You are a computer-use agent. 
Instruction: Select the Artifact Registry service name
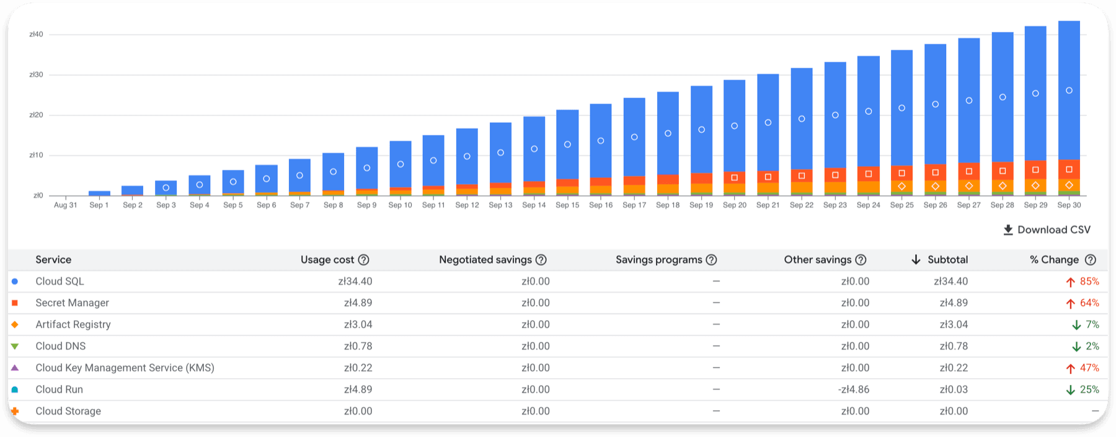(73, 325)
